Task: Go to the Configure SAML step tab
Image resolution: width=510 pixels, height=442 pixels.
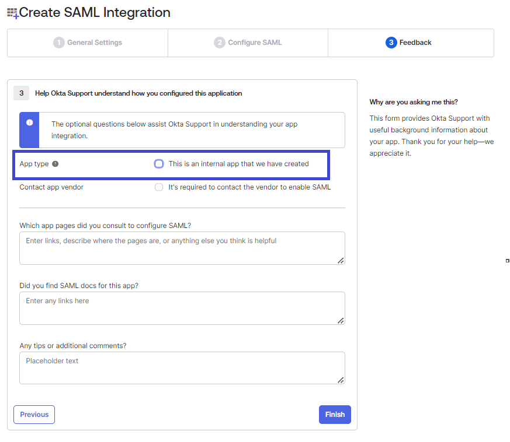Action: (248, 43)
